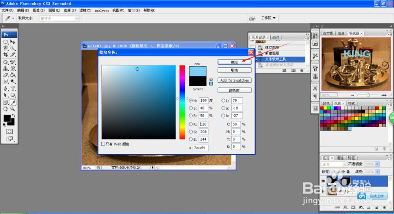Select the Magic Wand tool
394x214 pixels.
[x=13, y=48]
